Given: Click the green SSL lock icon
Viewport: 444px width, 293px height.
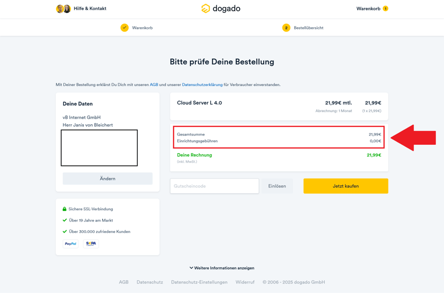Looking at the screenshot, I should click(x=64, y=209).
